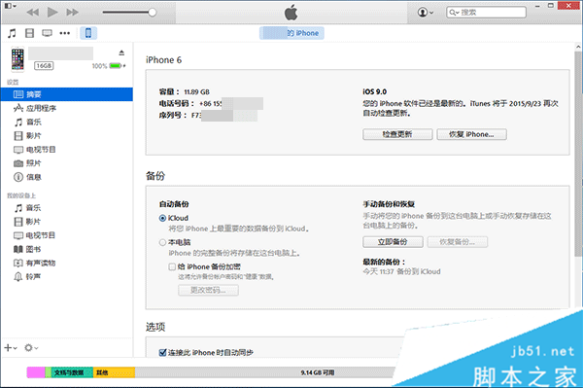Screen dimensions: 583x388
Task: Open the music library icon
Action: point(12,33)
